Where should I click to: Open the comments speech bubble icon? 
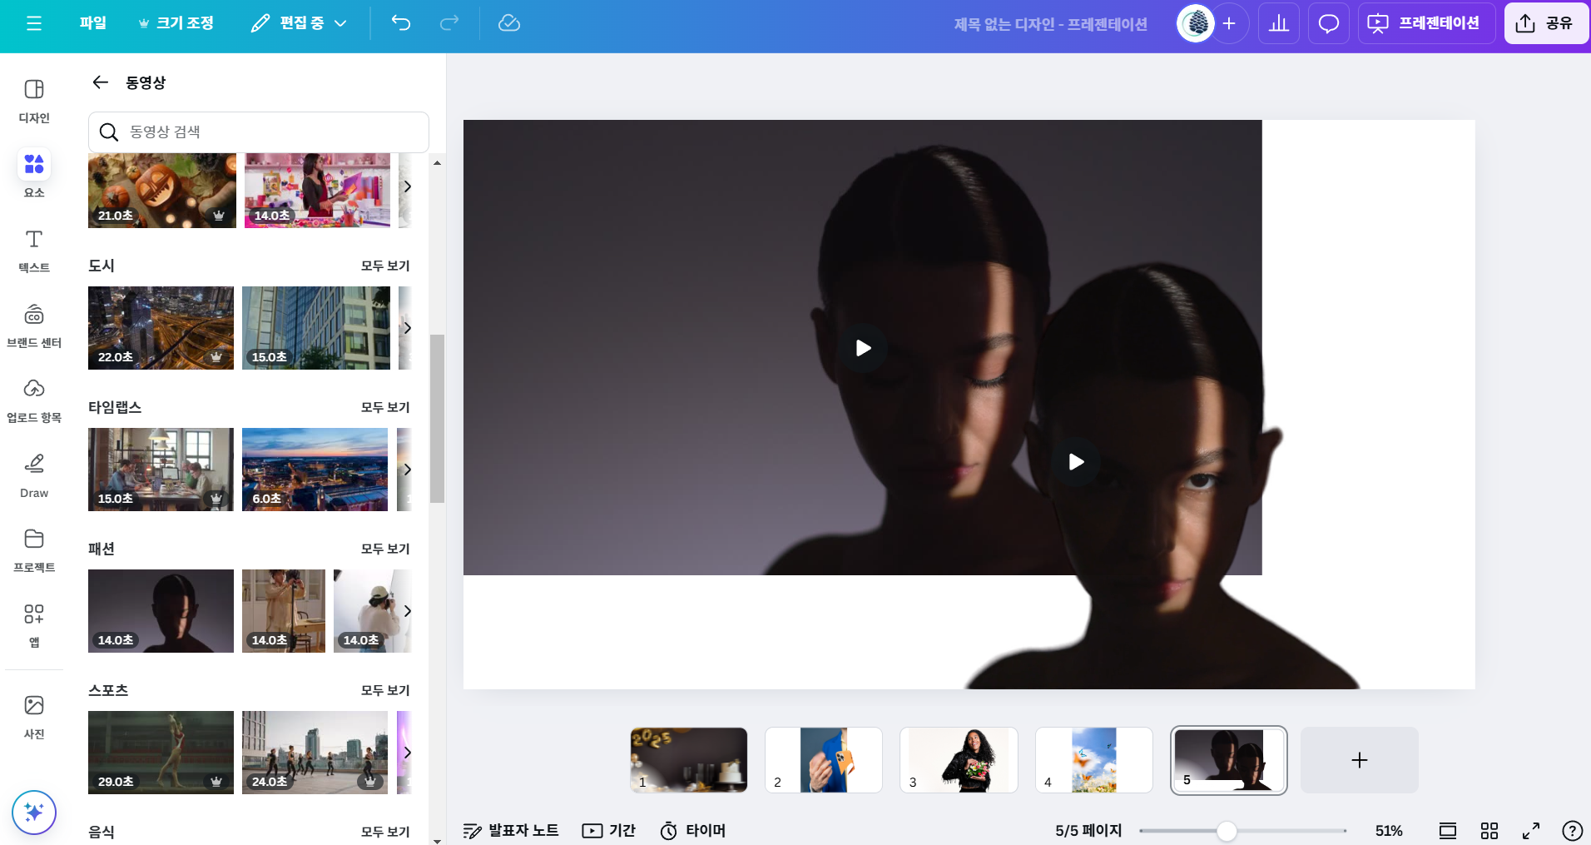click(x=1329, y=23)
